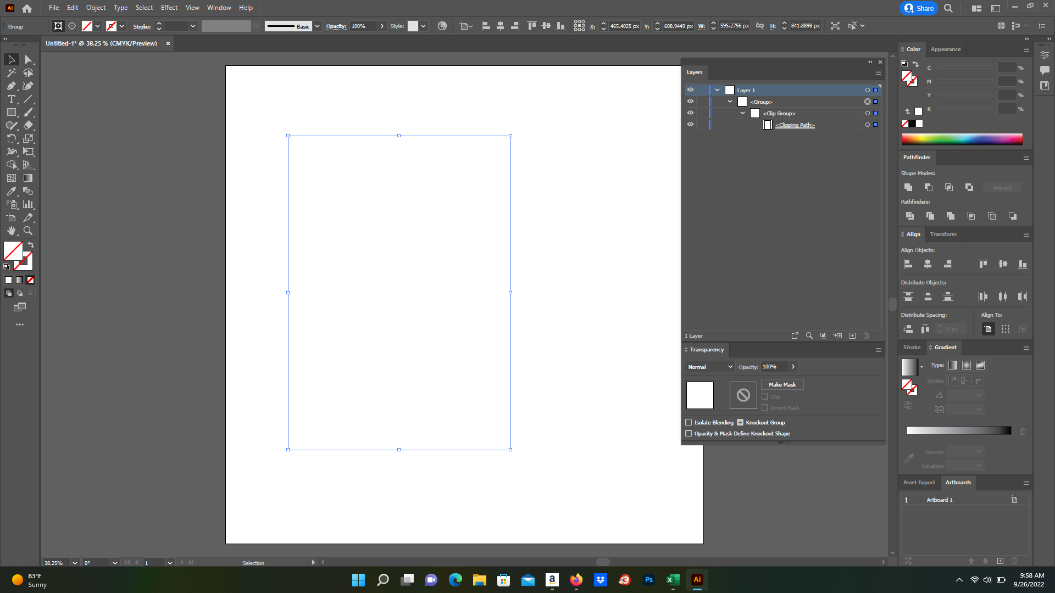Select the Type tool

11,99
